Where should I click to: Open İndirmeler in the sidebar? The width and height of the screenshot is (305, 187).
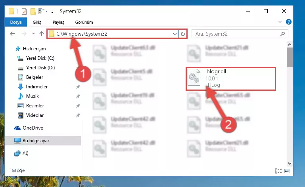point(37,87)
